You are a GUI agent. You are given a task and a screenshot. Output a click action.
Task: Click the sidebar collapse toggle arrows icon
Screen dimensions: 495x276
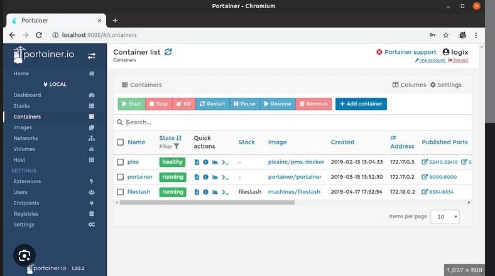(92, 56)
